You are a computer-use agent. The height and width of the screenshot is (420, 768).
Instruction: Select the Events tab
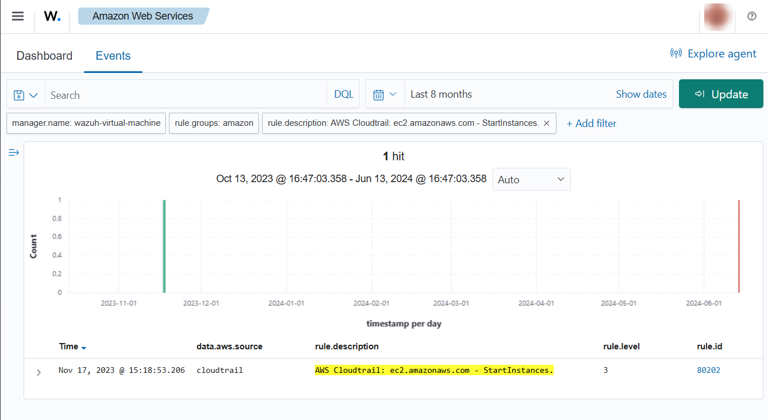point(113,56)
